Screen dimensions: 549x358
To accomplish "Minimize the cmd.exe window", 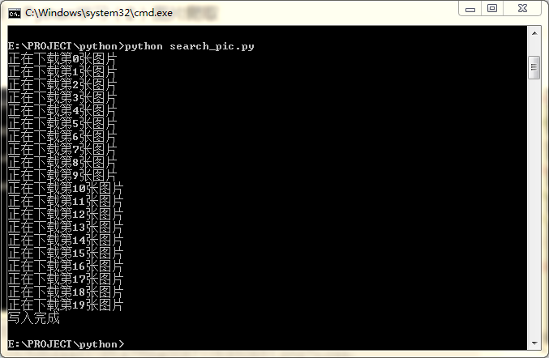I will 470,8.
